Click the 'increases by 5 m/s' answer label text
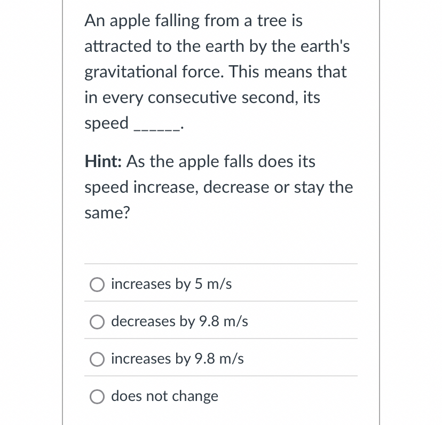The width and height of the screenshot is (442, 425). tap(171, 284)
